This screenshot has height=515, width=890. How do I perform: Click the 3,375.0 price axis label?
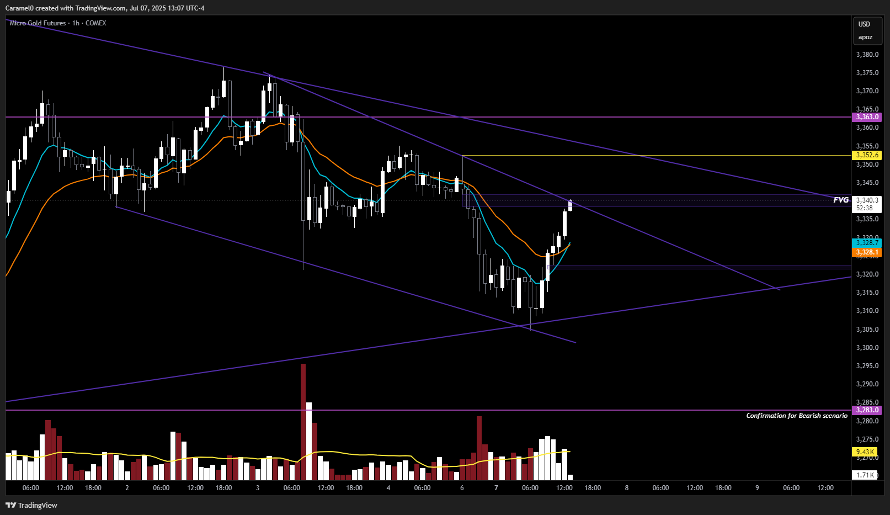pyautogui.click(x=867, y=73)
